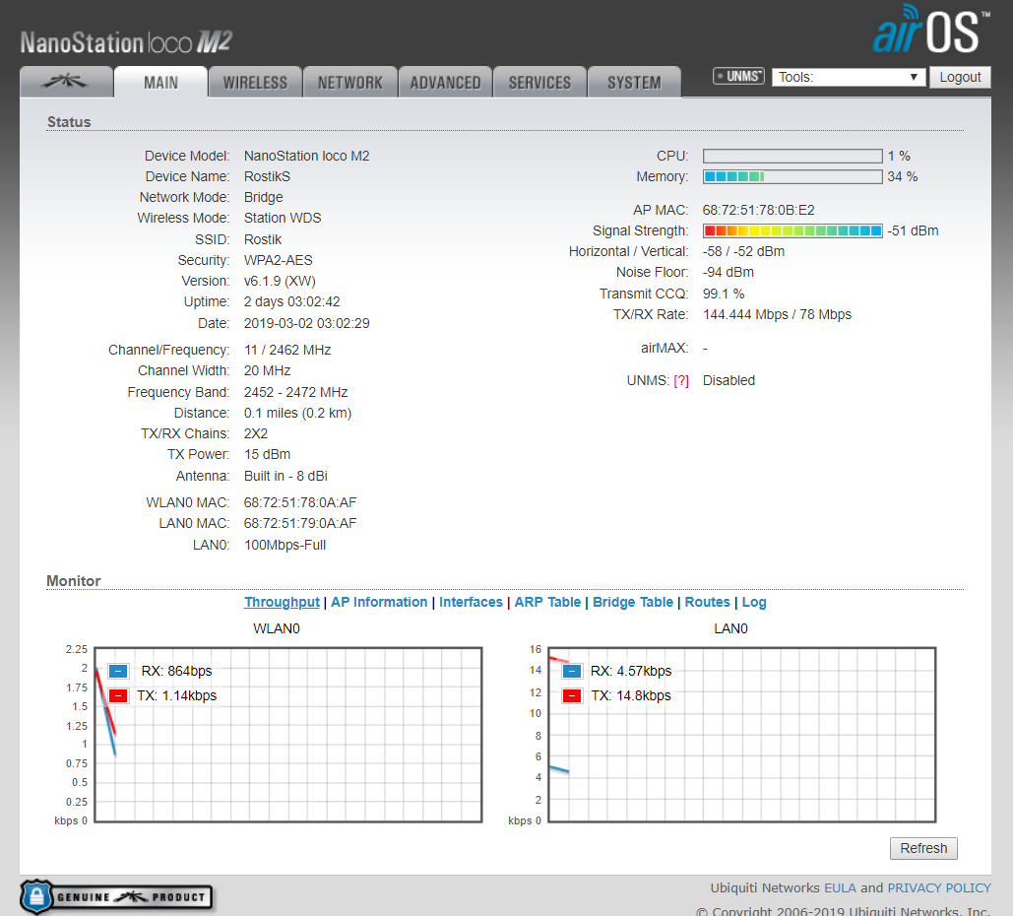1013x916 pixels.
Task: Click the Channel/Frequency value 11 / 2462 MHz
Action: (x=287, y=350)
